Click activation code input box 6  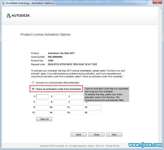[60, 102]
